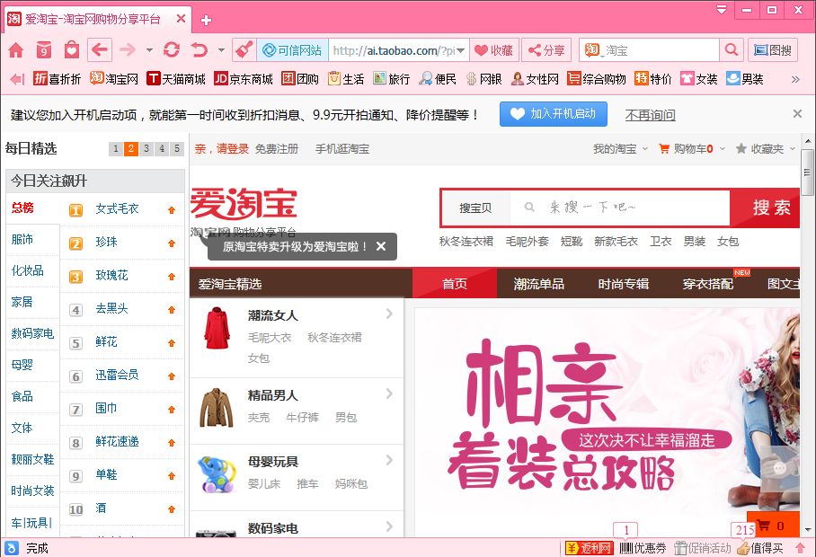Open the 手机逛淘宝 link
Screen dimensions: 816x557
coord(341,149)
